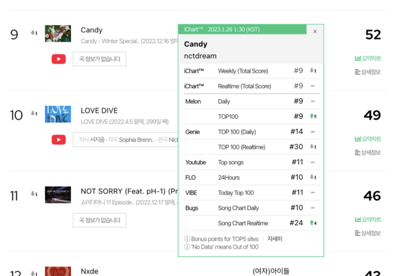Click the no-song-info box under Candy
The height and width of the screenshot is (276, 398).
pyautogui.click(x=99, y=59)
